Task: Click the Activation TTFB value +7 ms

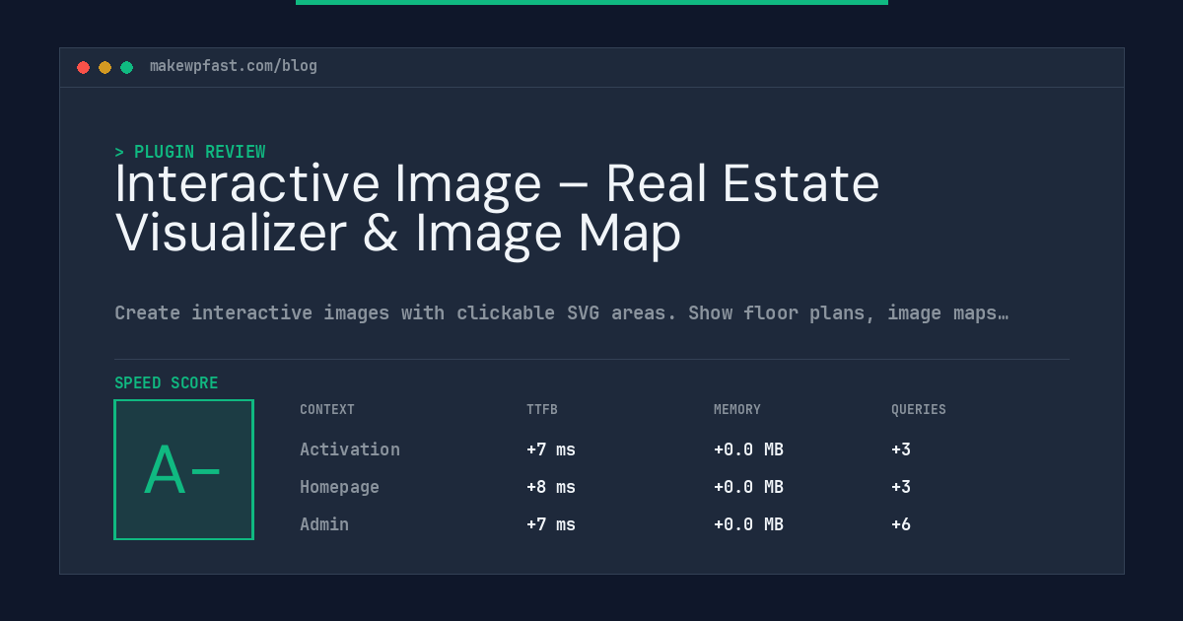Action: coord(551,449)
